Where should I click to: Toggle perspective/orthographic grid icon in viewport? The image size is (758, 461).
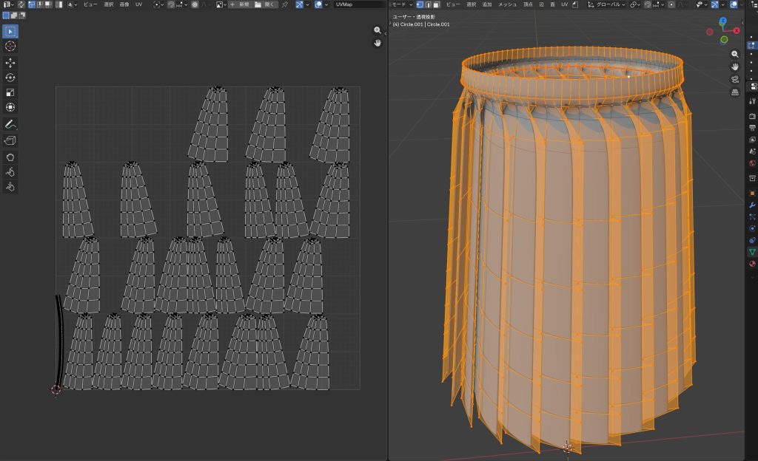pyautogui.click(x=734, y=92)
